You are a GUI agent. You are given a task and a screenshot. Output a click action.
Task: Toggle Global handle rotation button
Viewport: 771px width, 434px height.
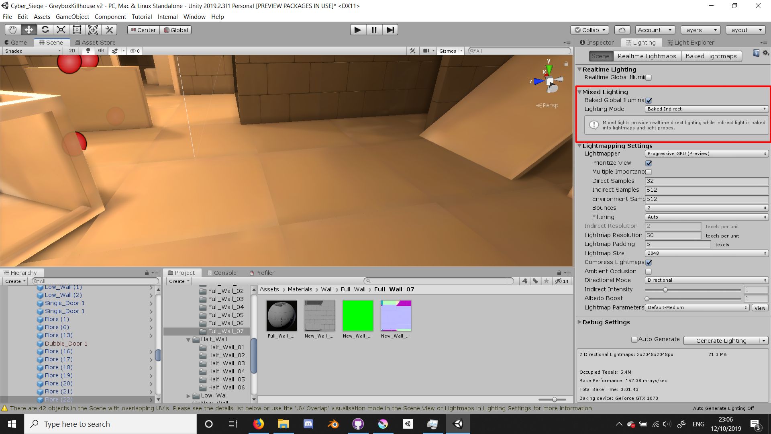tap(176, 30)
